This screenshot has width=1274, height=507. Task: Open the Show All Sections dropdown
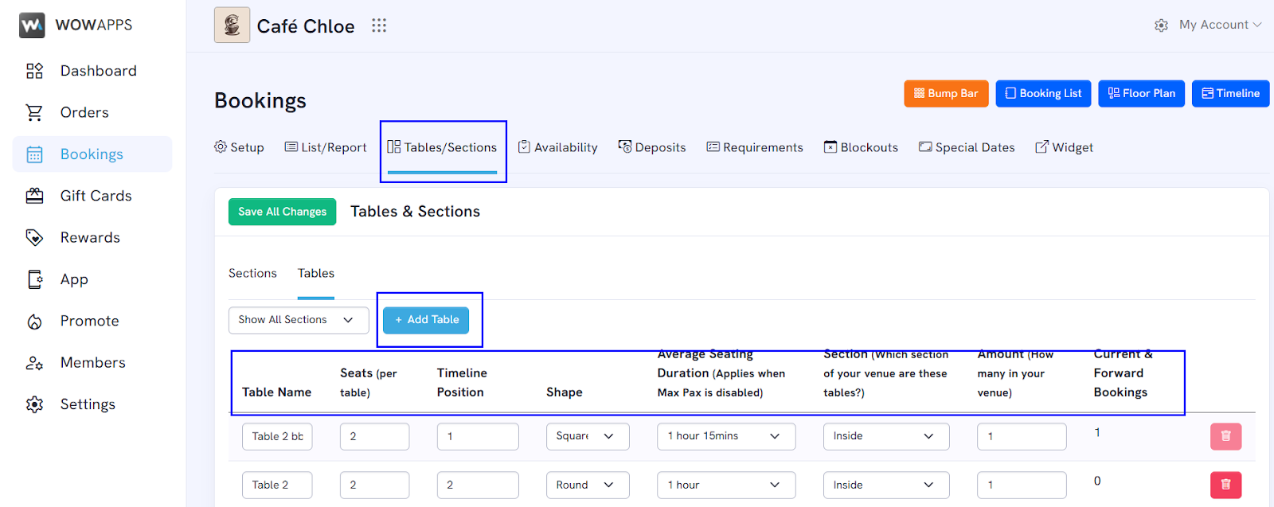pyautogui.click(x=299, y=320)
